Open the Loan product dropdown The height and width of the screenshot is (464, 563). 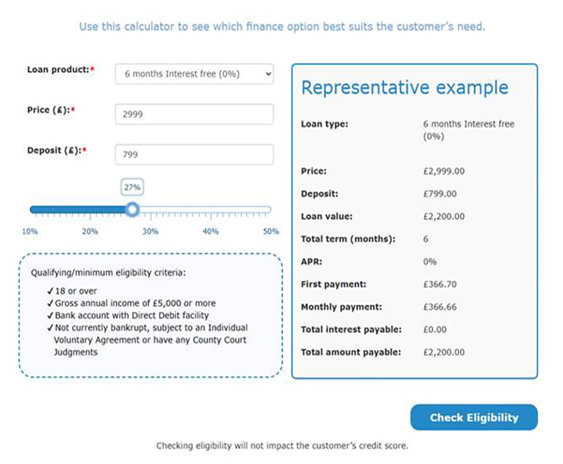(x=194, y=74)
